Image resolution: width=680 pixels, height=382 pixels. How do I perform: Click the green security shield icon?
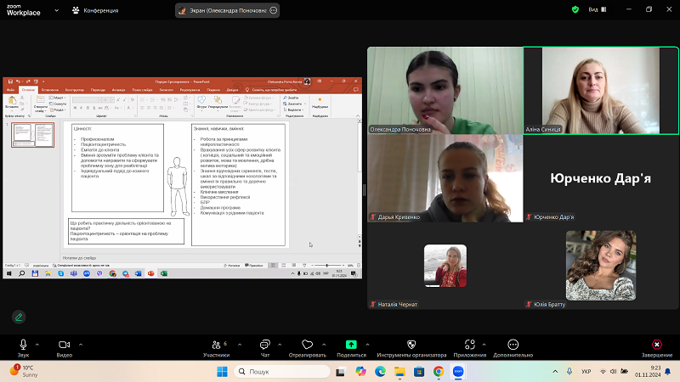pos(575,9)
